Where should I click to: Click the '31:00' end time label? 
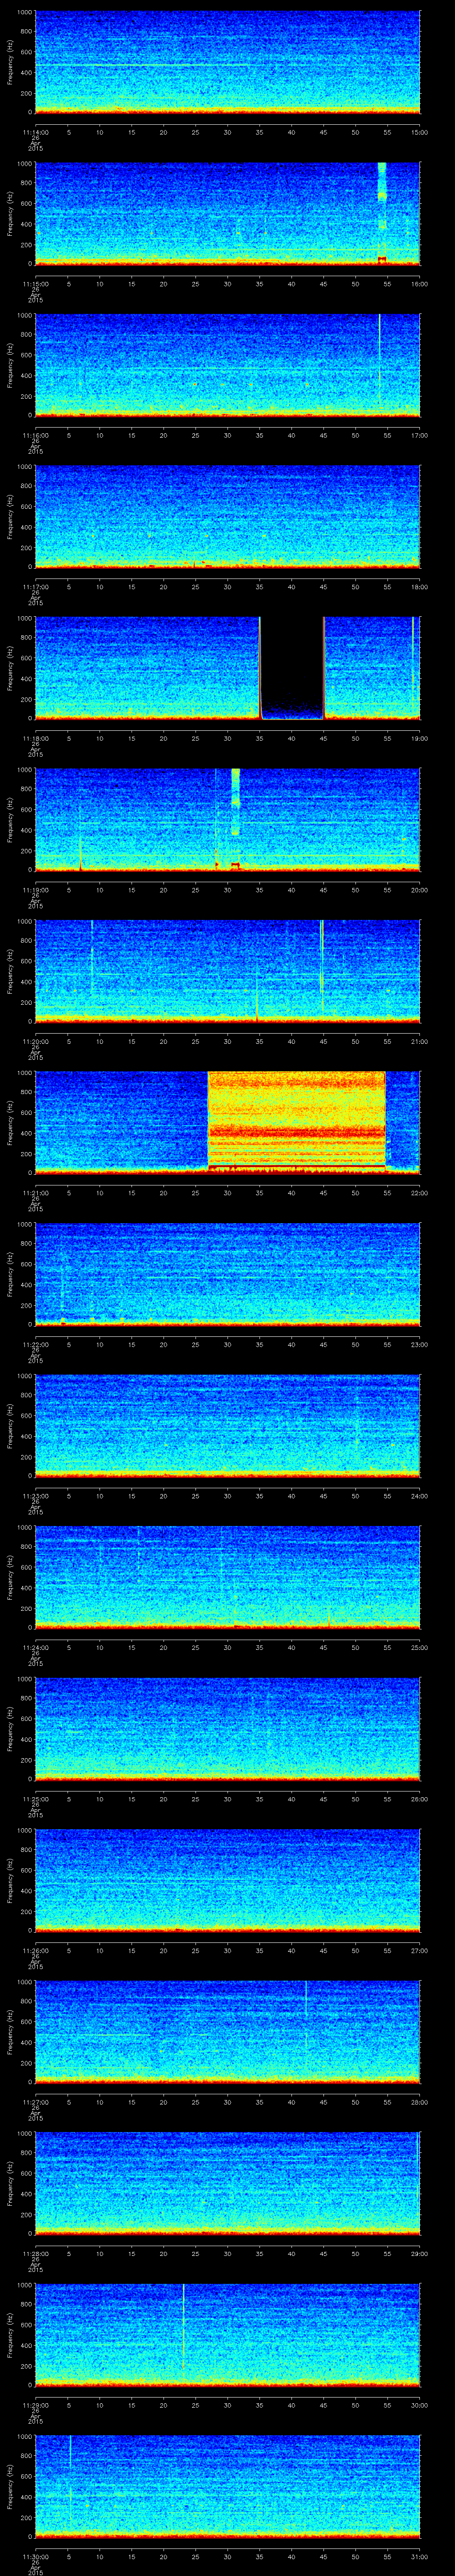click(420, 2556)
